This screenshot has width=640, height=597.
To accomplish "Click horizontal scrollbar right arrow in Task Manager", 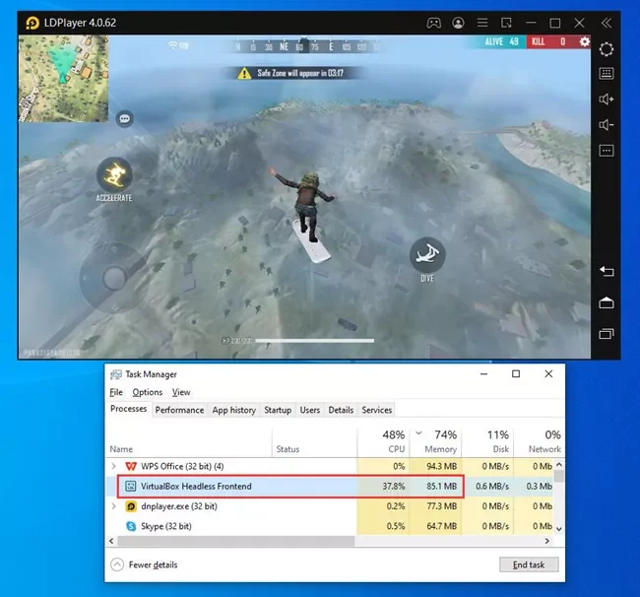I will click(x=547, y=541).
